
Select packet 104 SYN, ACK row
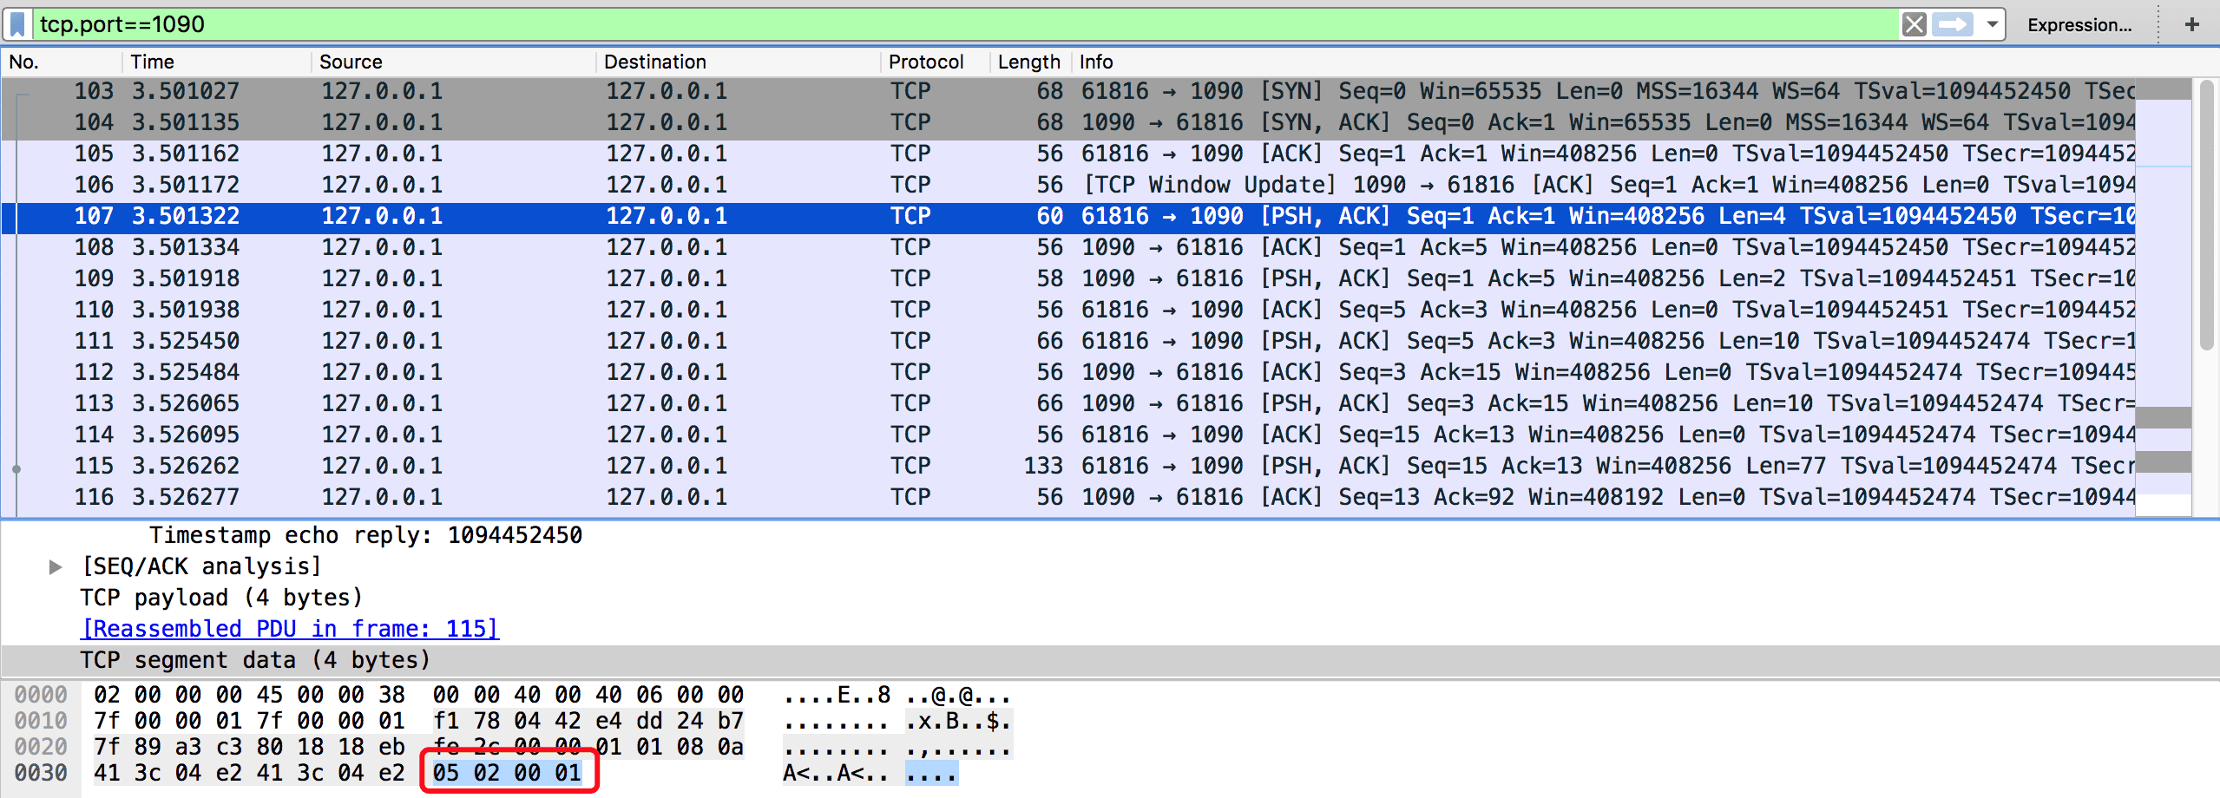[1067, 122]
